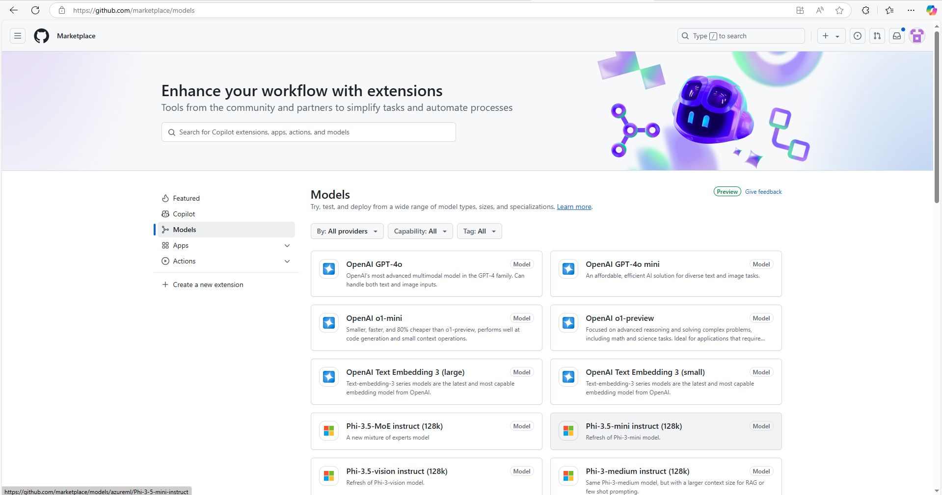Go back with the browser back arrow

point(14,10)
